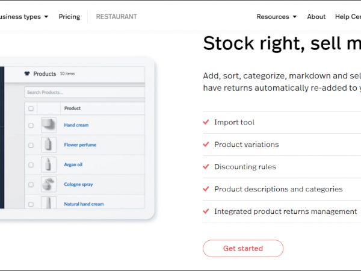Click the Products icon in panel header
This screenshot has height=271, width=361.
tap(27, 74)
